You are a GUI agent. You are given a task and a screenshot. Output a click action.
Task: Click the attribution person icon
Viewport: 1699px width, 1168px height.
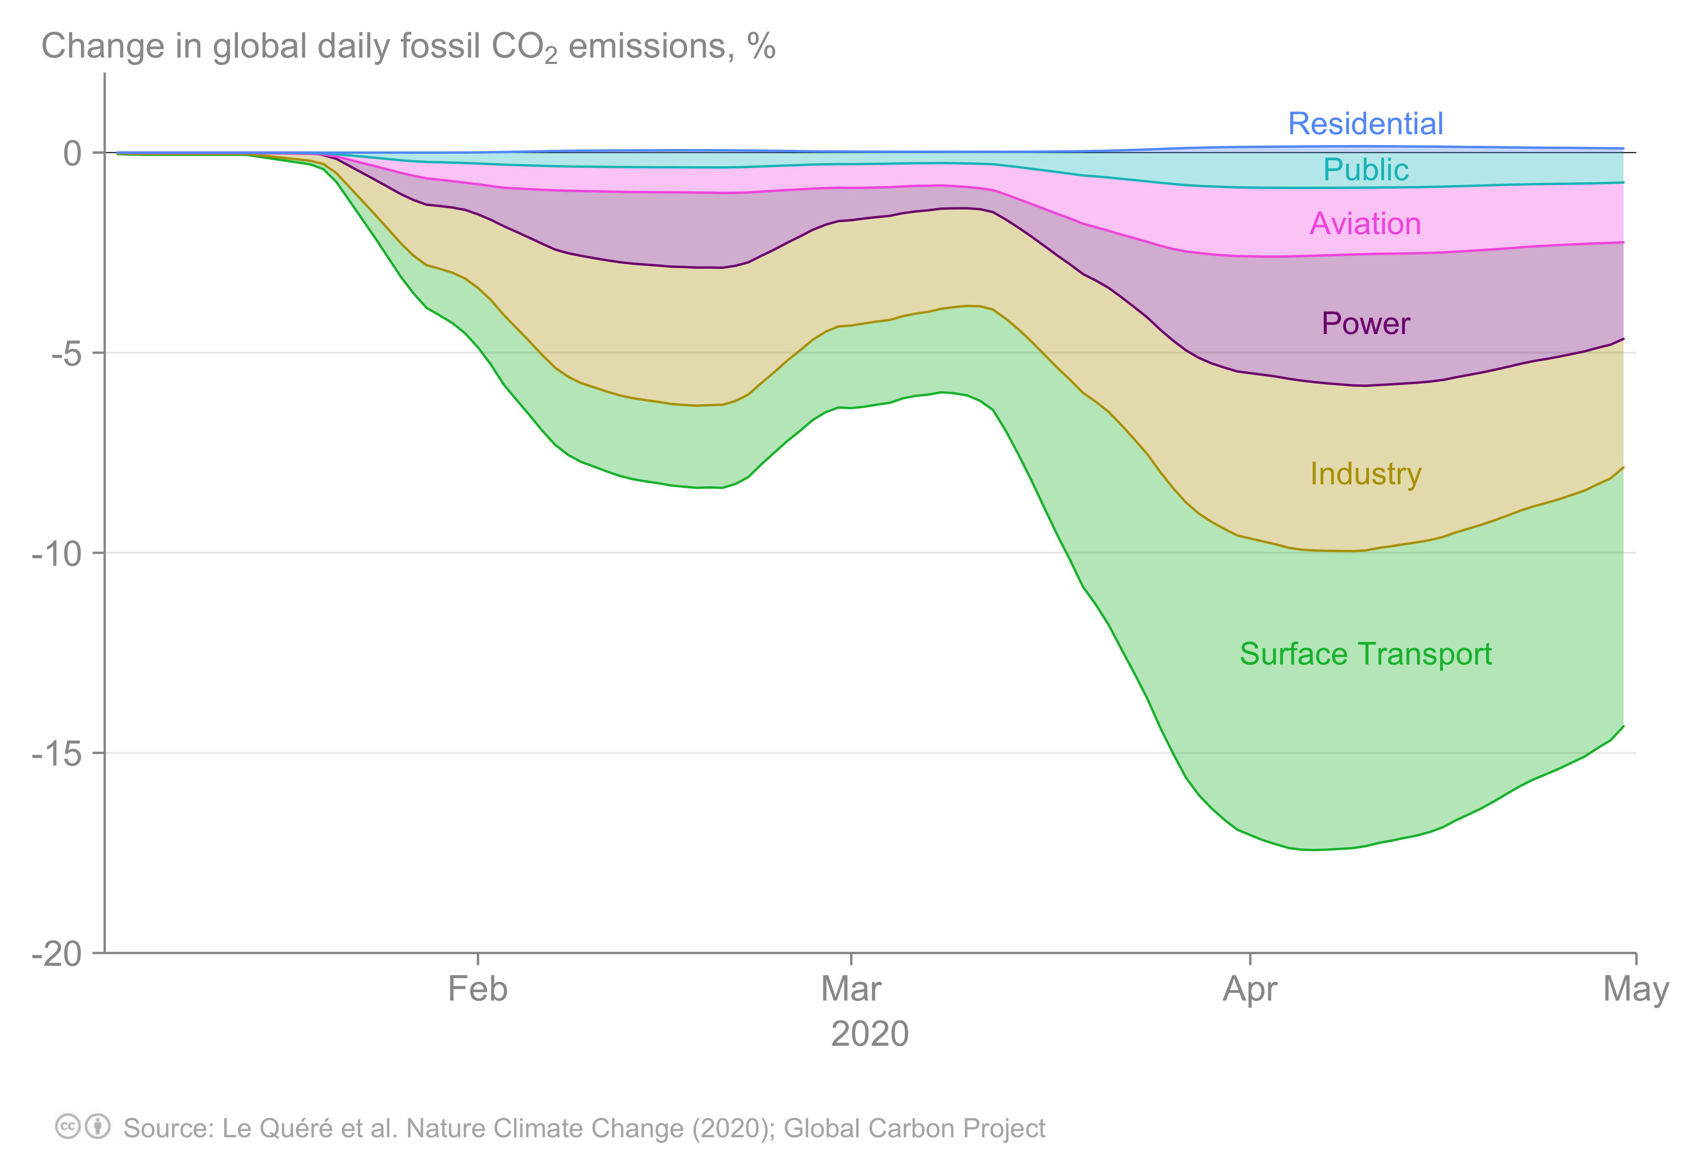point(98,1126)
